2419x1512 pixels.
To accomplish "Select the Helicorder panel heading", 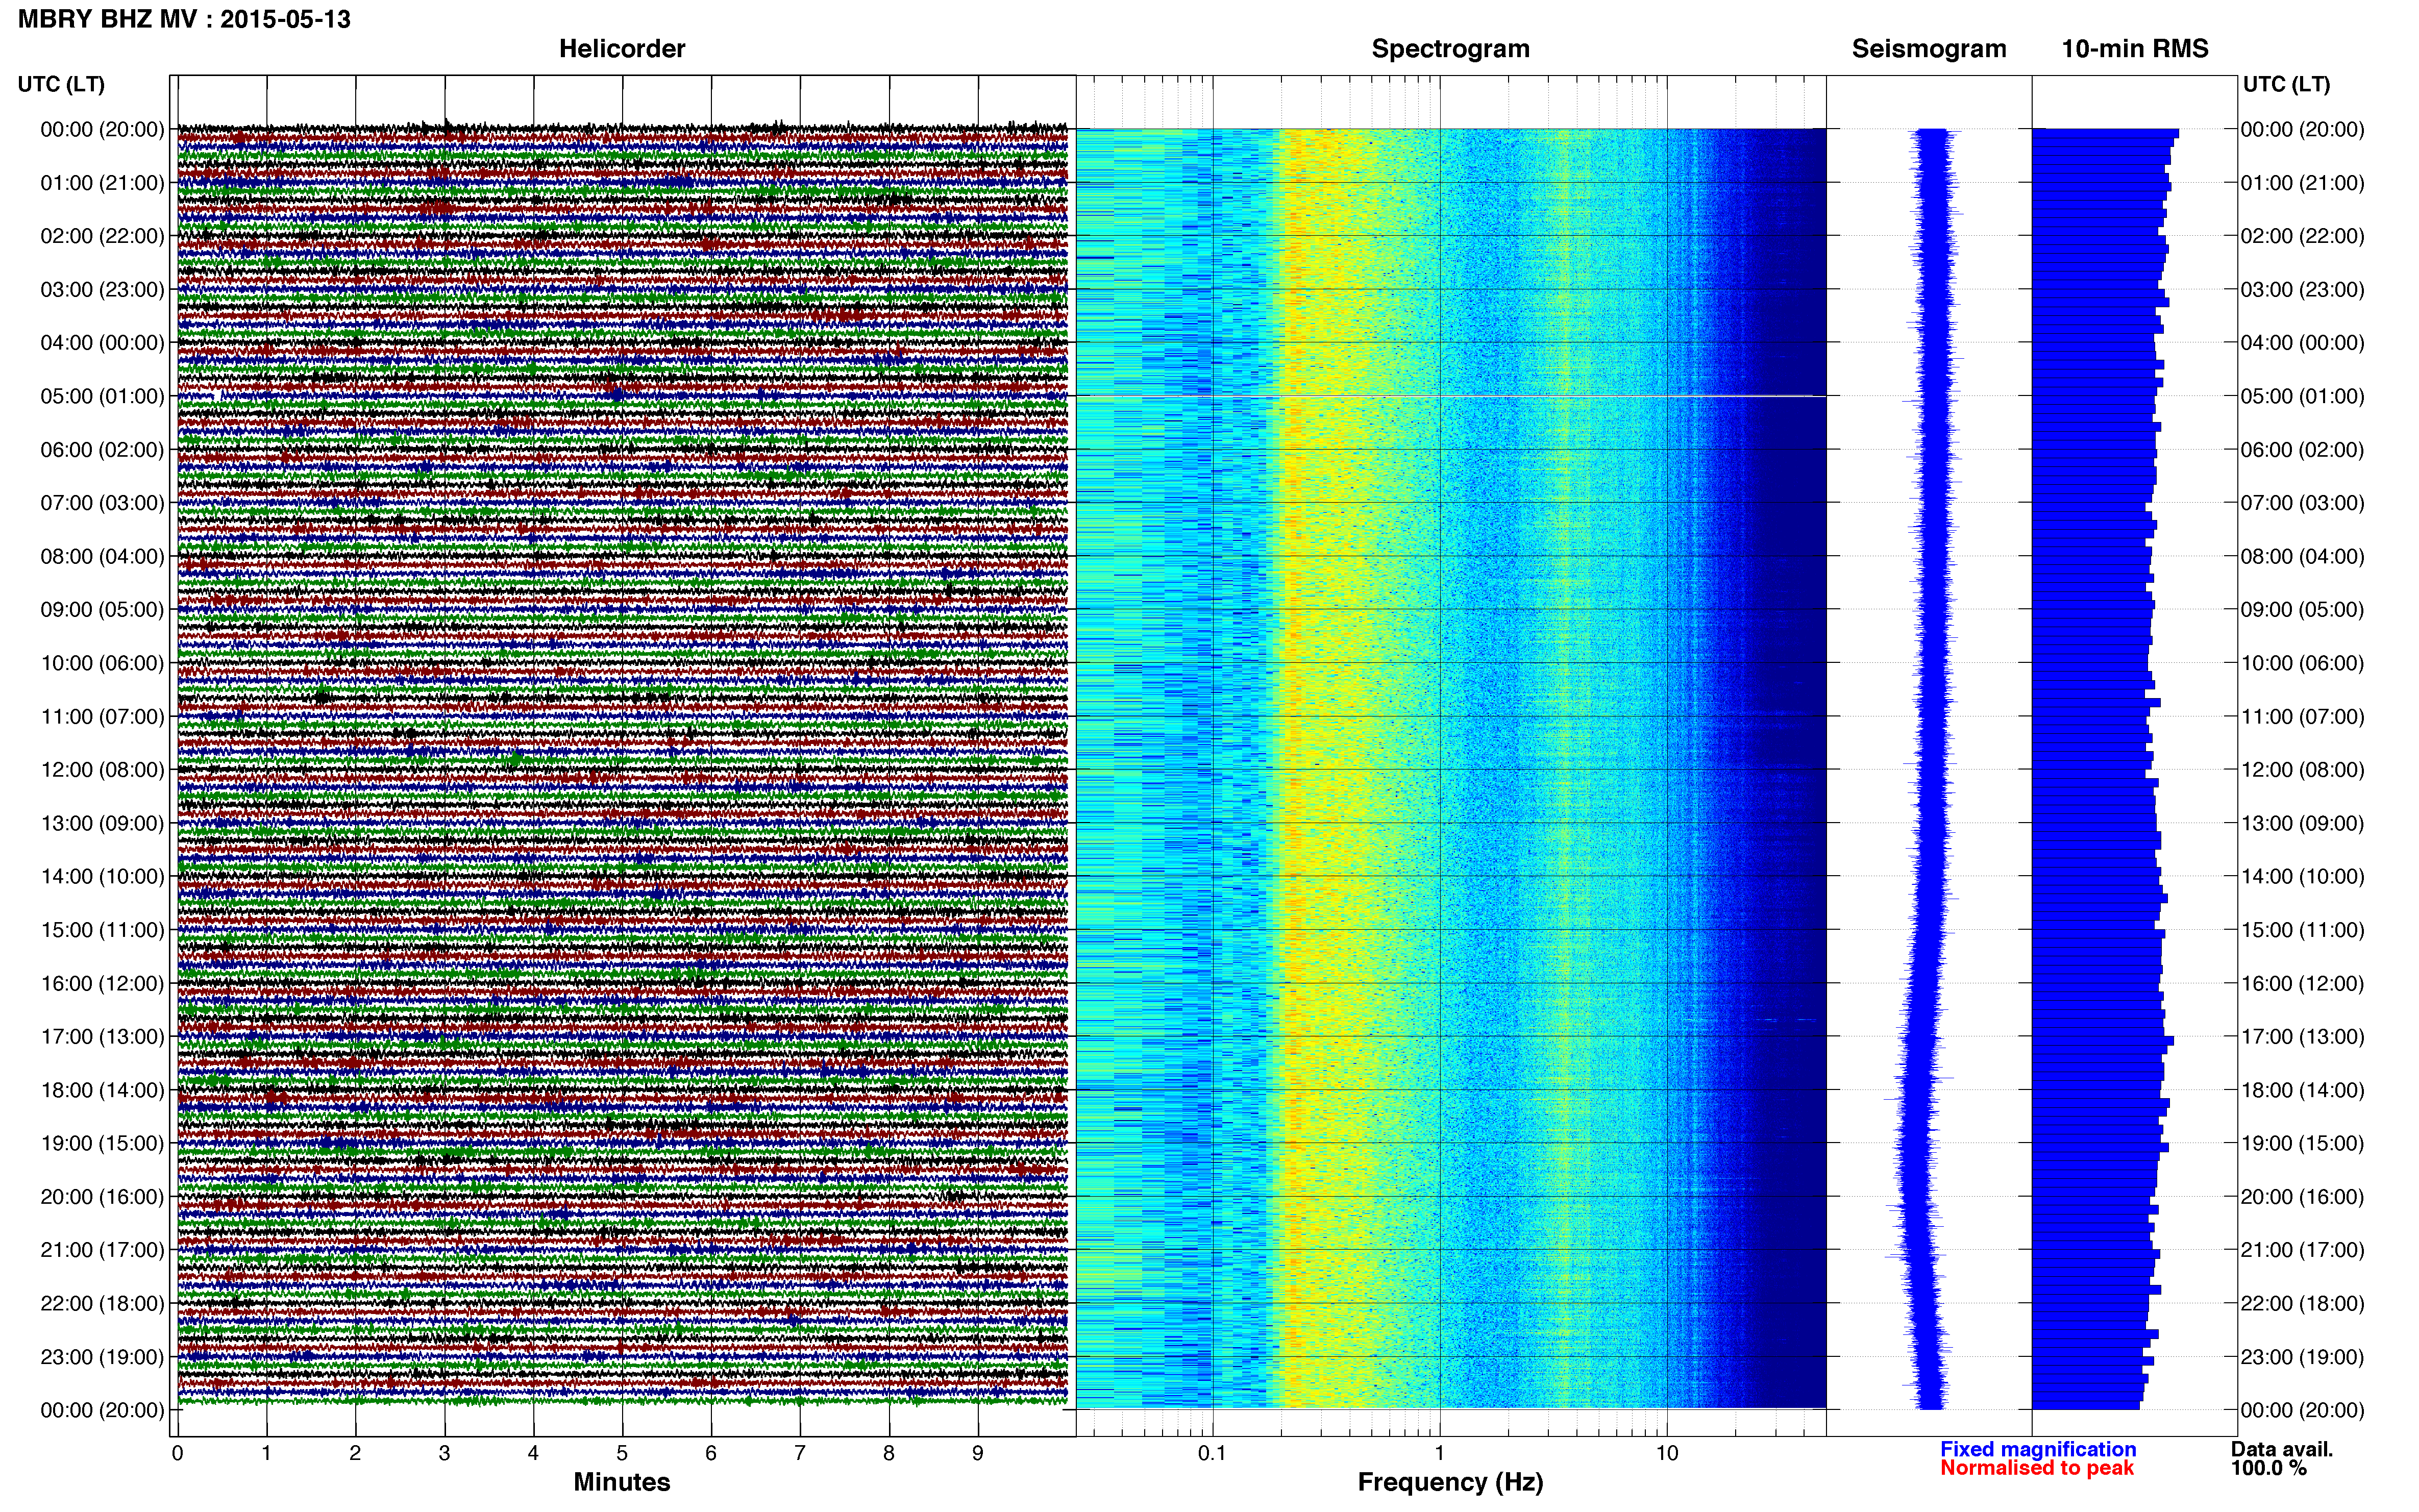I will [x=622, y=49].
